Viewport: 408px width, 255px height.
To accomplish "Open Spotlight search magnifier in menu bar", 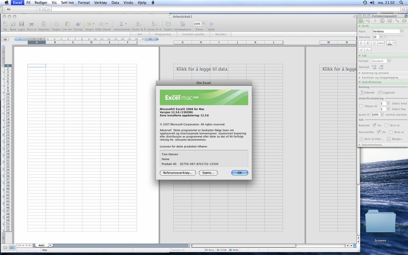I will [x=401, y=3].
